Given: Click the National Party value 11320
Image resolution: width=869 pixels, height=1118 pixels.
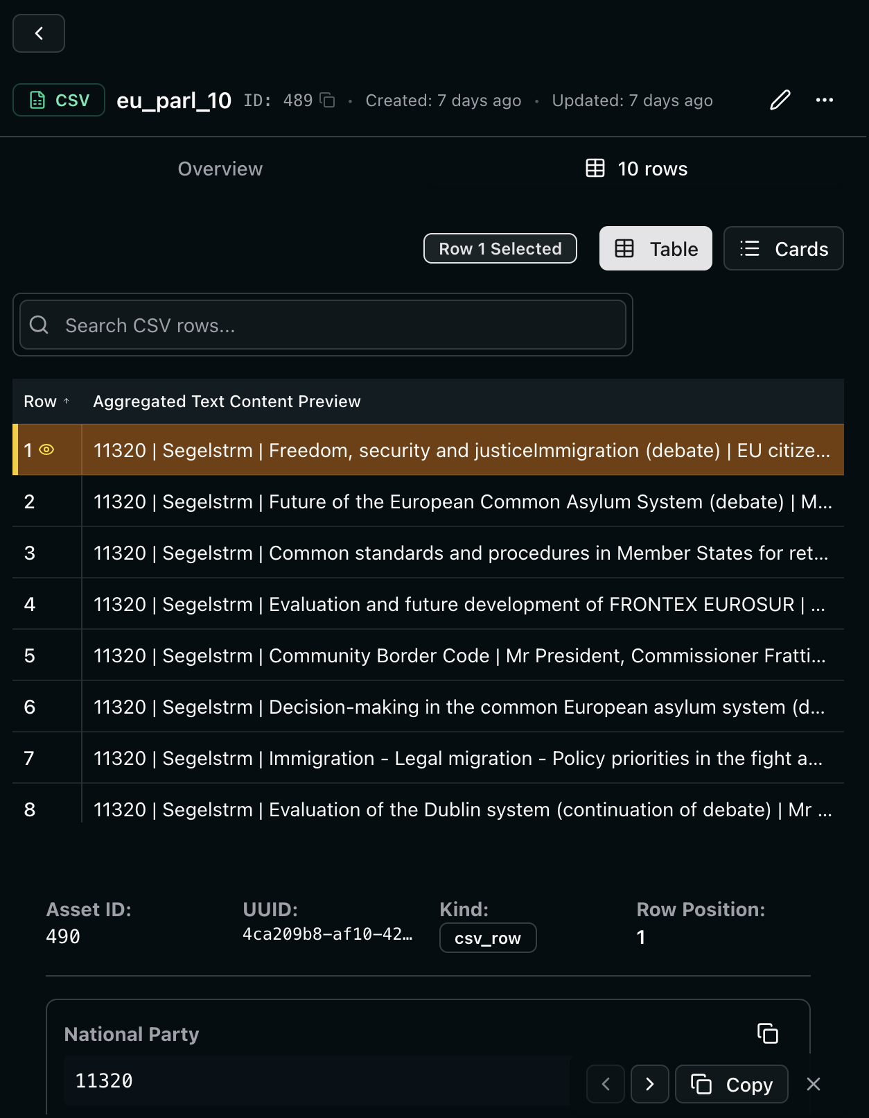Looking at the screenshot, I should tap(104, 1081).
